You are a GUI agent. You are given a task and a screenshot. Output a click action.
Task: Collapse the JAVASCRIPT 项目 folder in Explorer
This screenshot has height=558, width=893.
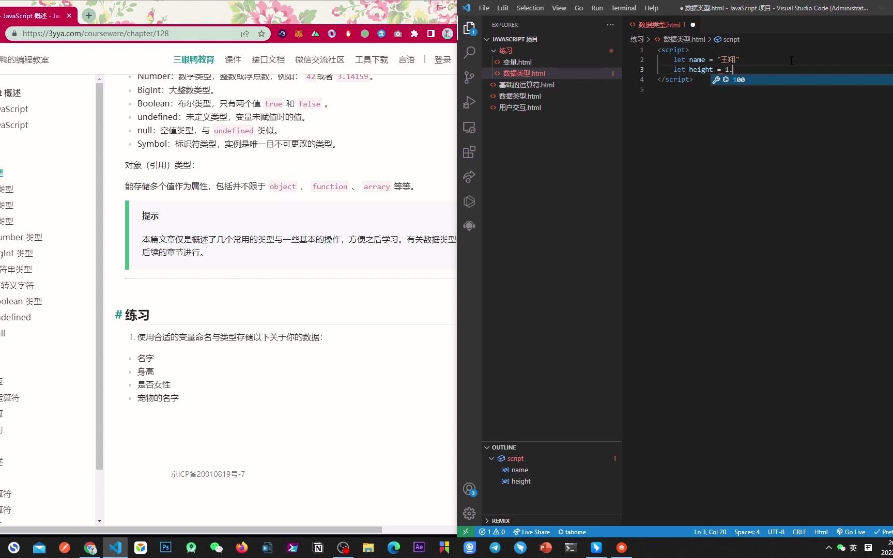click(487, 39)
